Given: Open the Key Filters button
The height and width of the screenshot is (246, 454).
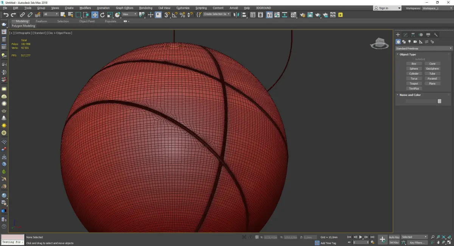Looking at the screenshot, I should click(x=417, y=243).
